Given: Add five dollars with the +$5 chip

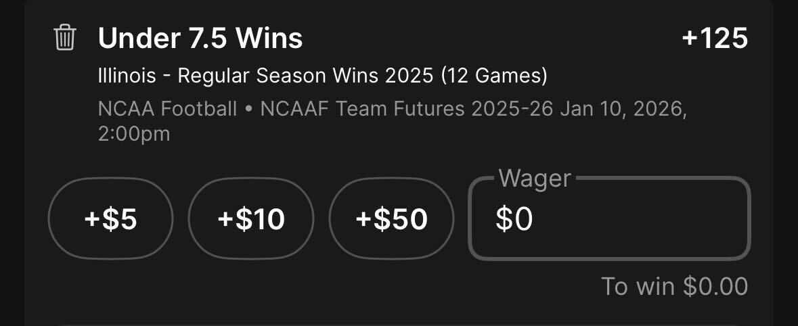Looking at the screenshot, I should [110, 218].
